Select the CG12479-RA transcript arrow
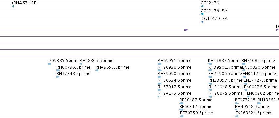 point(202,14)
